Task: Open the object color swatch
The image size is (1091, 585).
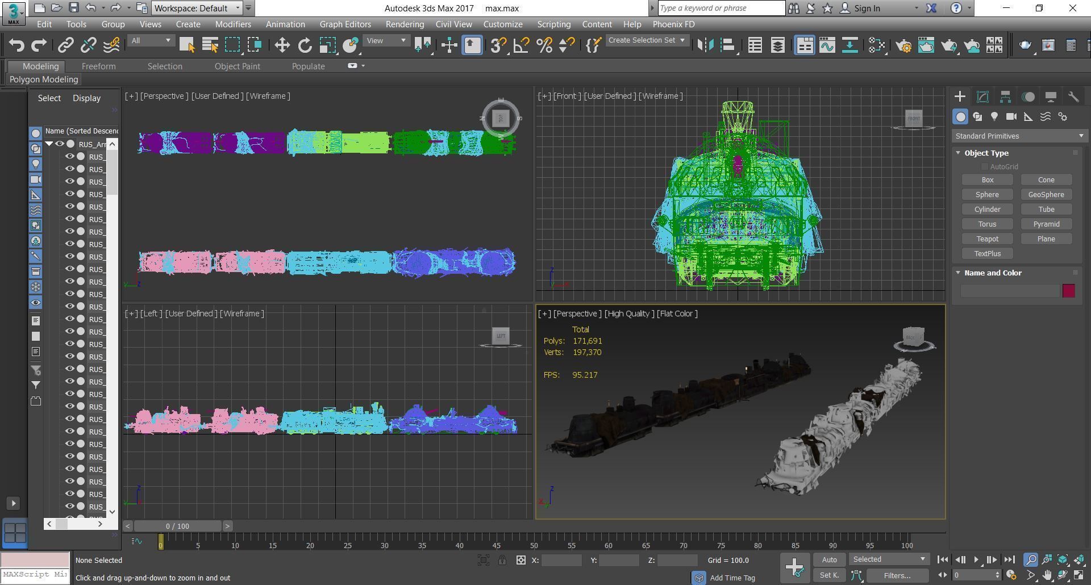Action: click(x=1069, y=291)
